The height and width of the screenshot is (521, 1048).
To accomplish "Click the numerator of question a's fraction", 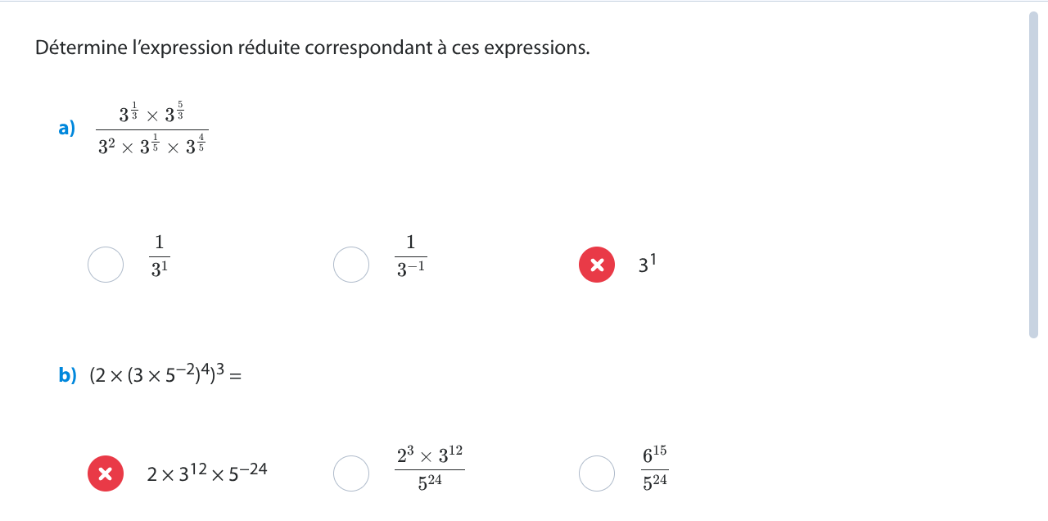I will [x=151, y=113].
